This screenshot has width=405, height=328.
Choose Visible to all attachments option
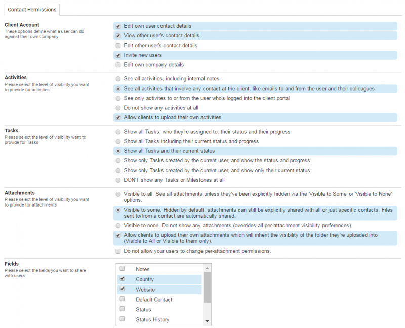pos(118,194)
